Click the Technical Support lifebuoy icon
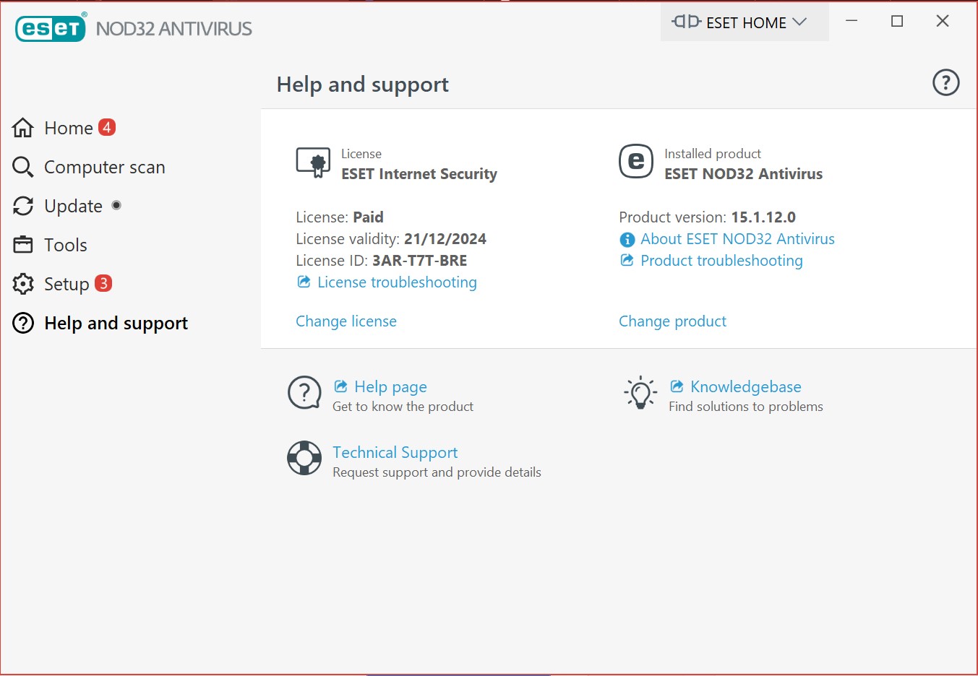Image resolution: width=978 pixels, height=676 pixels. [x=304, y=458]
